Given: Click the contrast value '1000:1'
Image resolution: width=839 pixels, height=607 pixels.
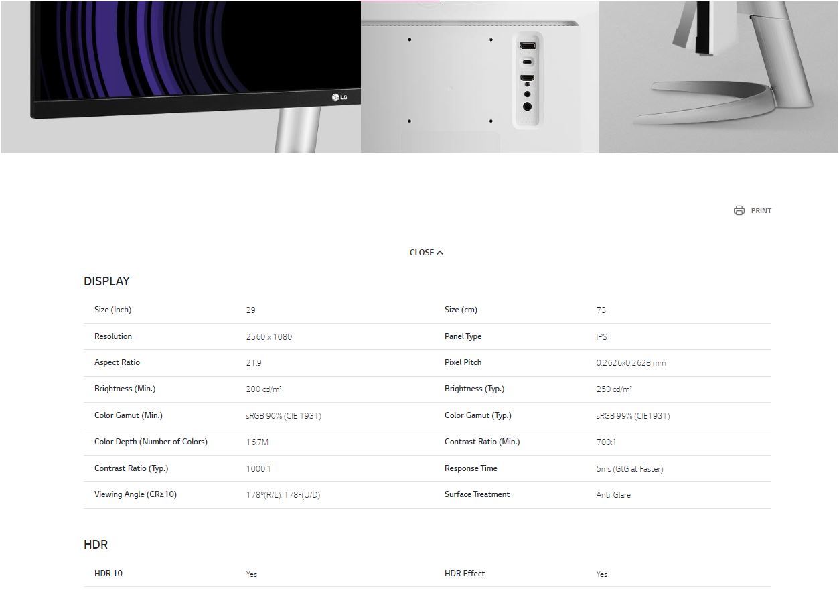Looking at the screenshot, I should tap(258, 469).
